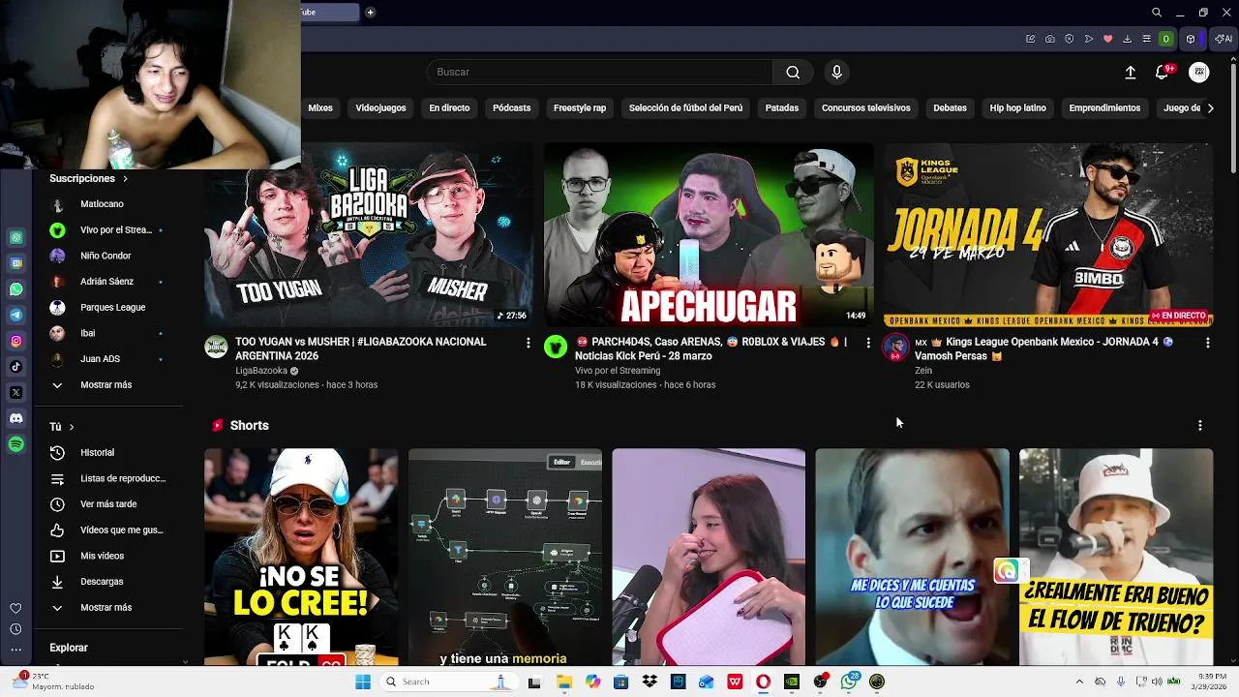The height and width of the screenshot is (697, 1239).
Task: Select the Debates chip
Action: pos(950,107)
